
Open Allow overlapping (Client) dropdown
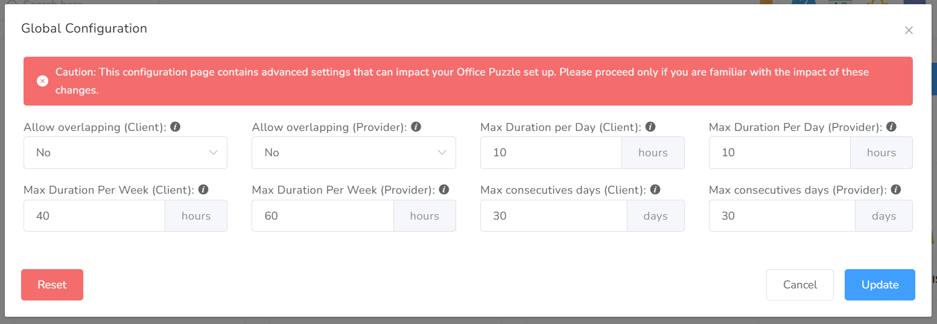(x=125, y=153)
